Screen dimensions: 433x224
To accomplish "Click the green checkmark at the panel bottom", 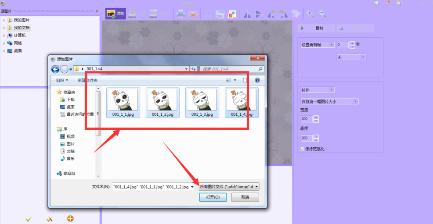I will (x=29, y=219).
